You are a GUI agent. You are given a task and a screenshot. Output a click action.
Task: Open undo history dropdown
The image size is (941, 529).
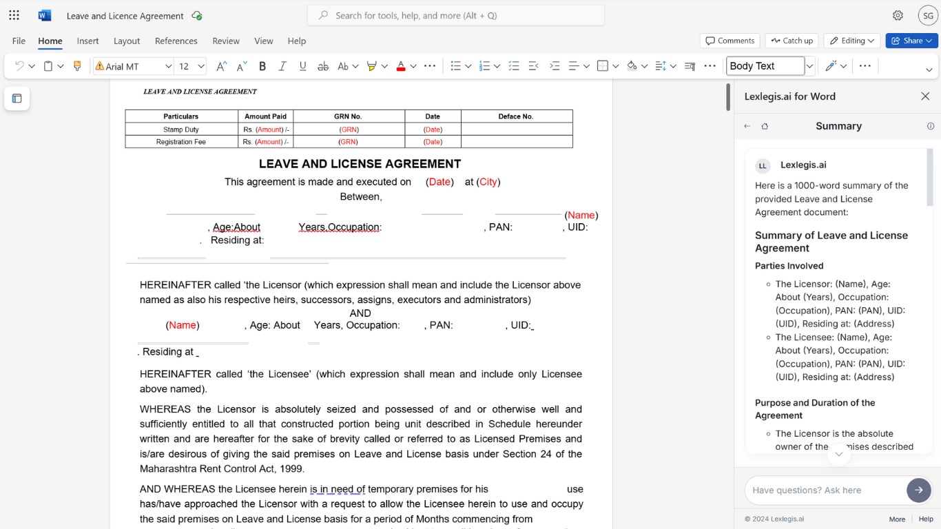pyautogui.click(x=32, y=66)
